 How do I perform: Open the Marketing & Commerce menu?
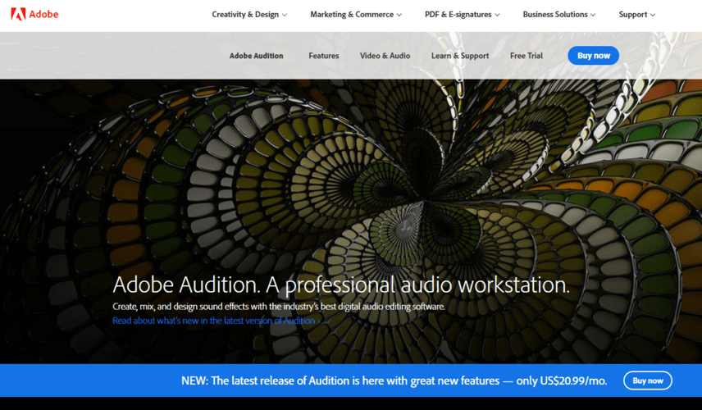point(356,14)
